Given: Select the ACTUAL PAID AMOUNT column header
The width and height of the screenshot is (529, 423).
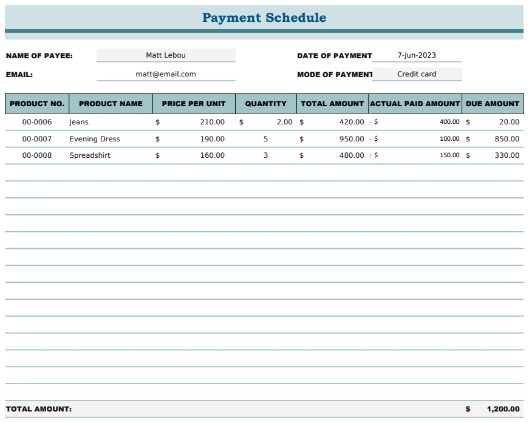Looking at the screenshot, I should pos(415,104).
